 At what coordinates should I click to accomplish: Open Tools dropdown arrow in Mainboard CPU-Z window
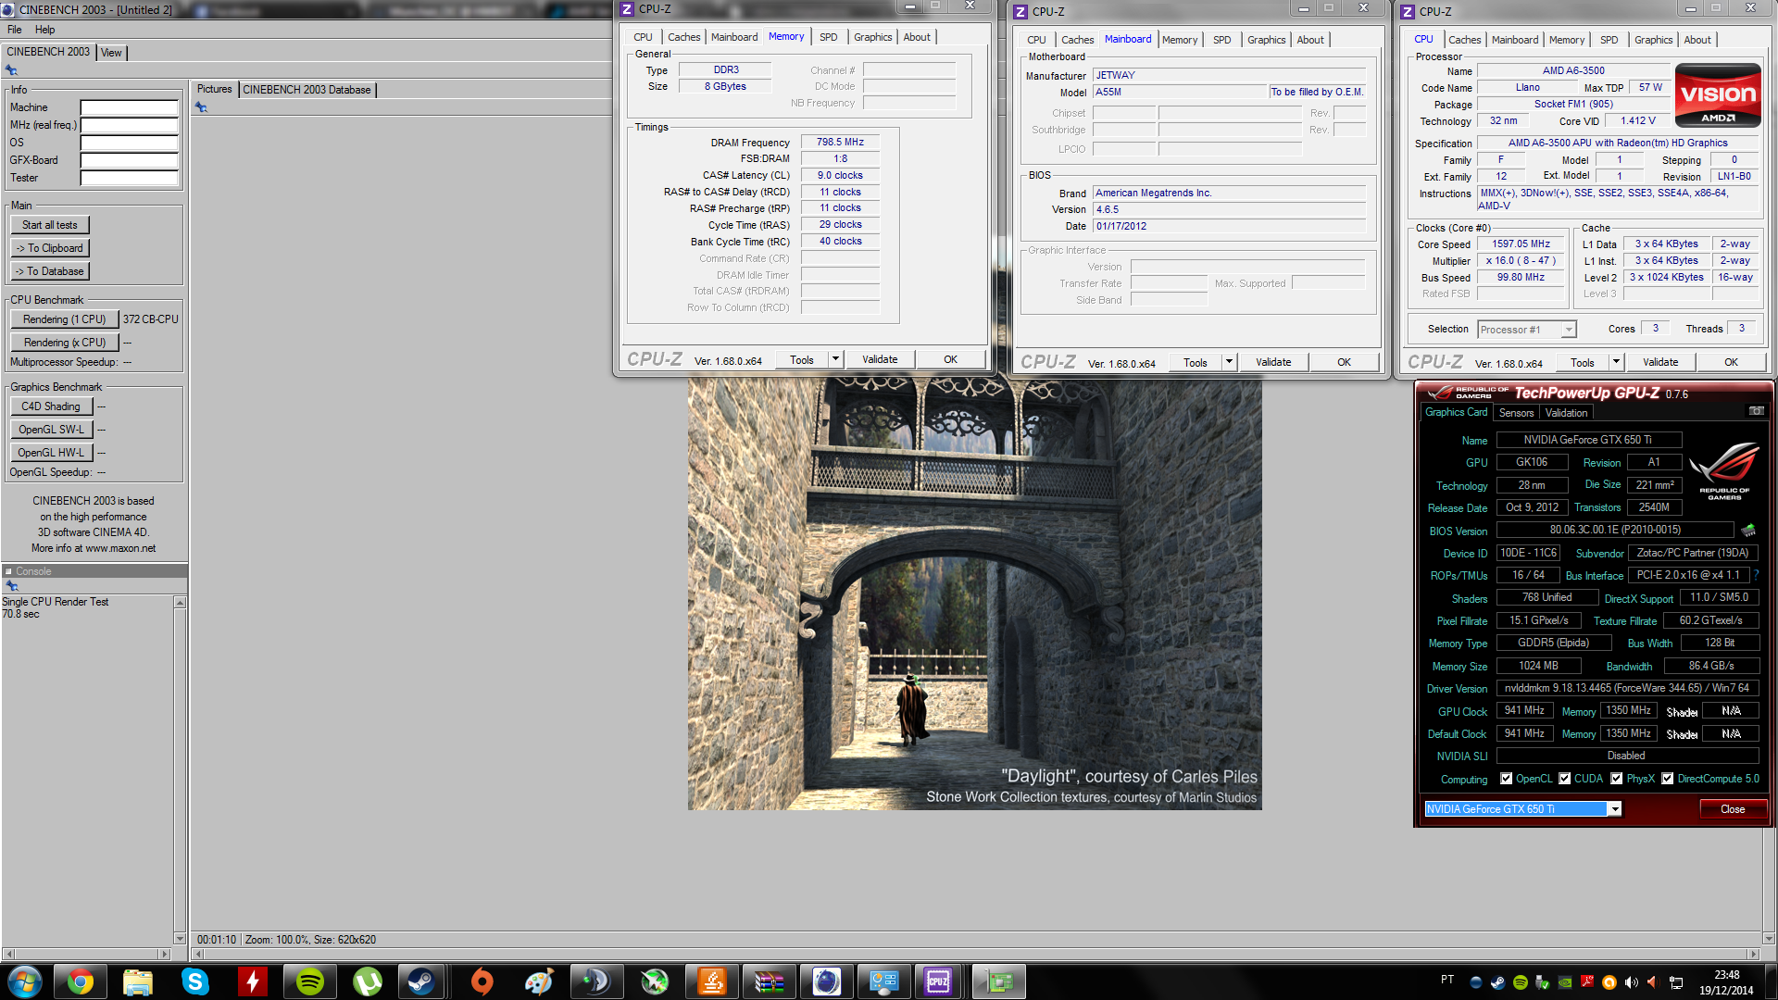click(x=1229, y=362)
